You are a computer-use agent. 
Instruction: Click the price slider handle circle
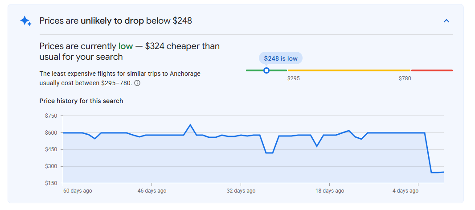coord(266,70)
